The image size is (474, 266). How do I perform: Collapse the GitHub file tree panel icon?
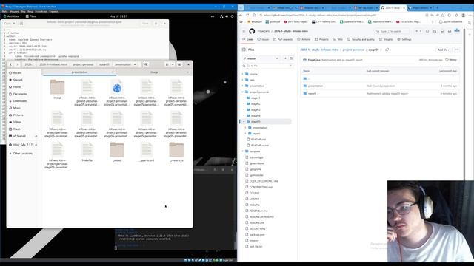(244, 50)
